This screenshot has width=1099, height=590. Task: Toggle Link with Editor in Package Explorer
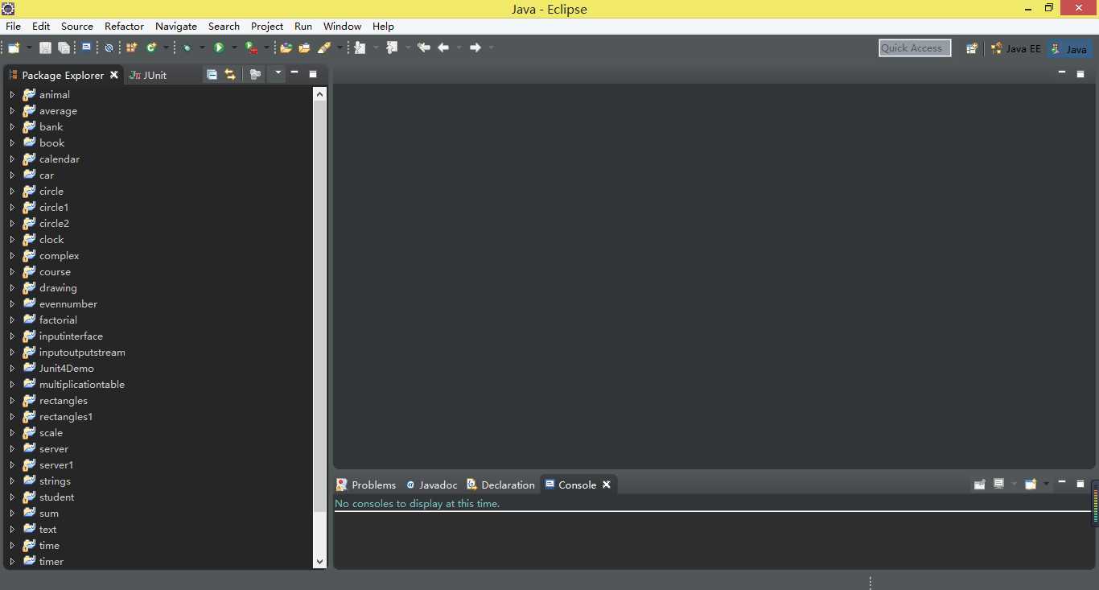pos(230,74)
